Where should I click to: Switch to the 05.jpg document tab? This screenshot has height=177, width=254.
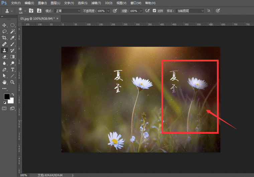[x=37, y=19]
